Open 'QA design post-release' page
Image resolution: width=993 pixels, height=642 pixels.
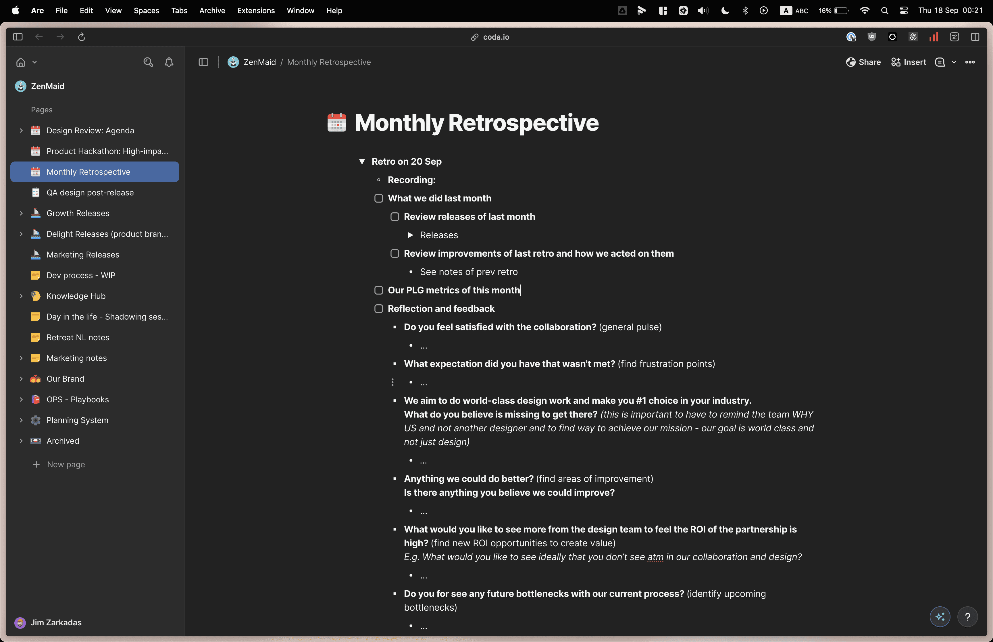coord(90,193)
